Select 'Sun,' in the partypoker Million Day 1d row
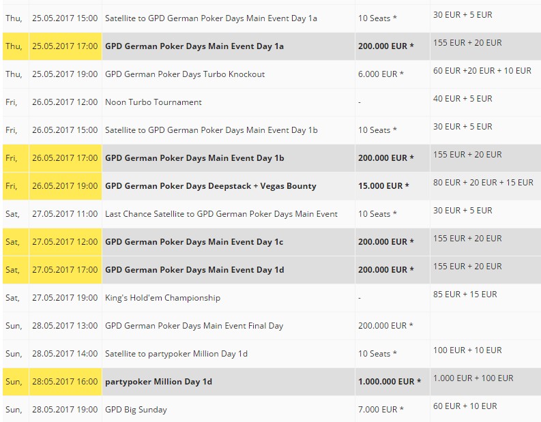The height and width of the screenshot is (422, 541). 14,382
